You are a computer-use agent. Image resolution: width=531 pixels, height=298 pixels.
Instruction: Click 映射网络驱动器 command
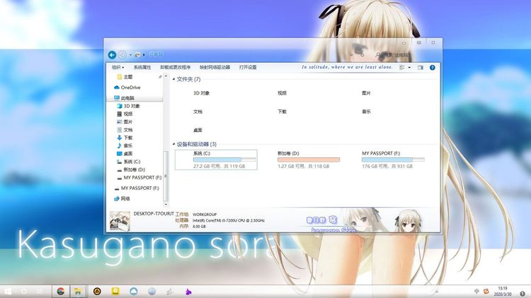pos(215,67)
